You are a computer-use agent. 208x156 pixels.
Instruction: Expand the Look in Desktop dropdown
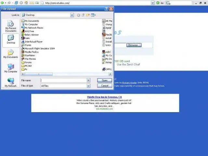tap(72, 15)
